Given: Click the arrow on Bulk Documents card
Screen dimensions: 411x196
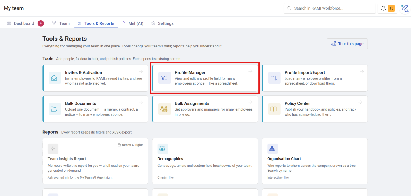Looking at the screenshot, I should tap(141, 102).
